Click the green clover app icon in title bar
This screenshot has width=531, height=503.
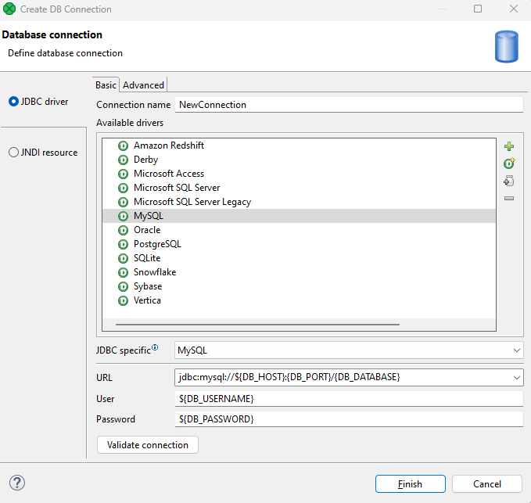click(9, 9)
